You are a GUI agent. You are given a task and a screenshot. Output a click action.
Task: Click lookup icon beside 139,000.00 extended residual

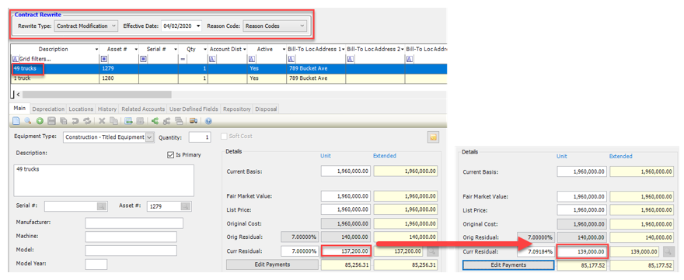[668, 251]
